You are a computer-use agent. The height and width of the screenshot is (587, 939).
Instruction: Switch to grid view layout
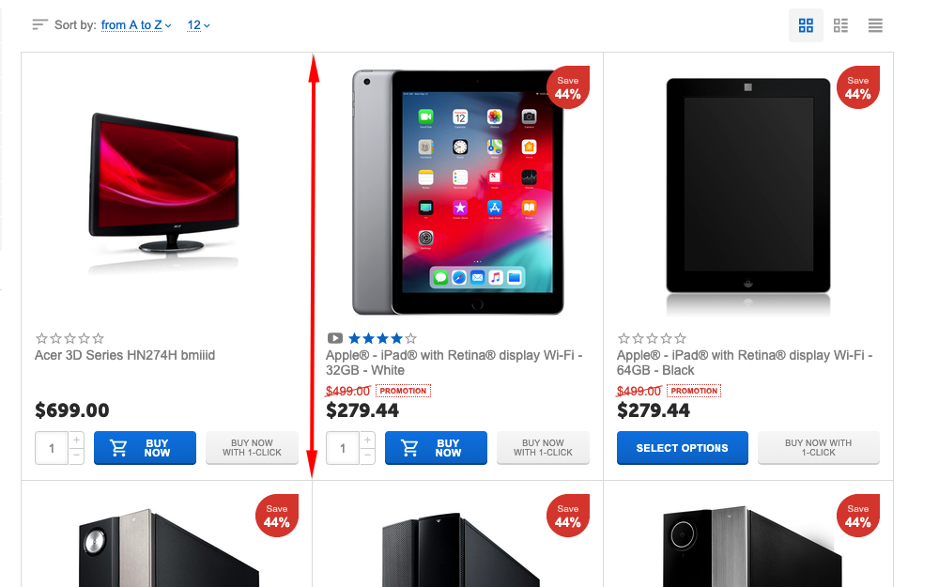(806, 25)
